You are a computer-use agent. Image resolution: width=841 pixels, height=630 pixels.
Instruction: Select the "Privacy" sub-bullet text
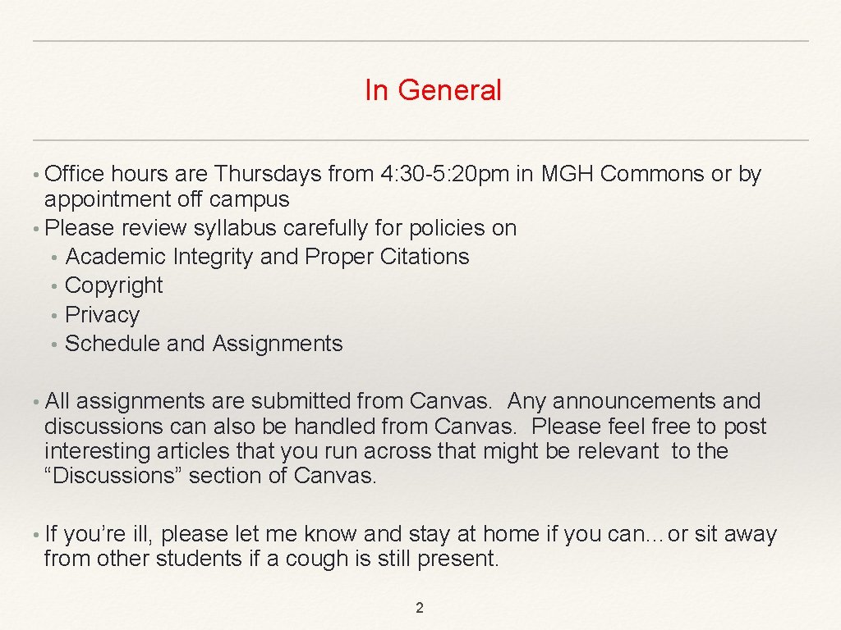click(103, 315)
